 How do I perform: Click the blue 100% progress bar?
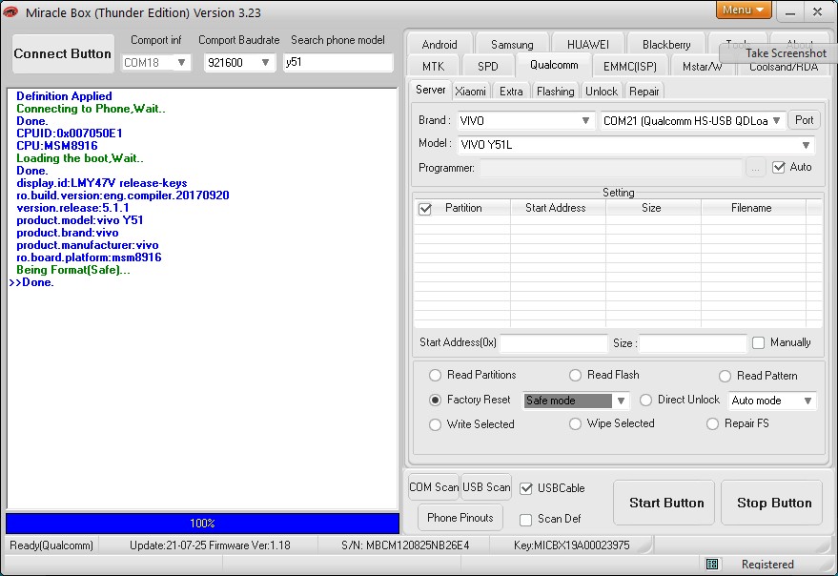[202, 523]
